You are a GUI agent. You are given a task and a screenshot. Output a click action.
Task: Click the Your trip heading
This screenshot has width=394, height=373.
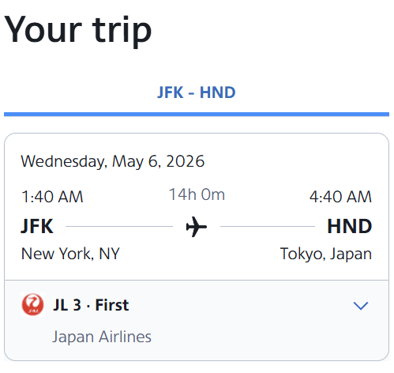click(78, 30)
